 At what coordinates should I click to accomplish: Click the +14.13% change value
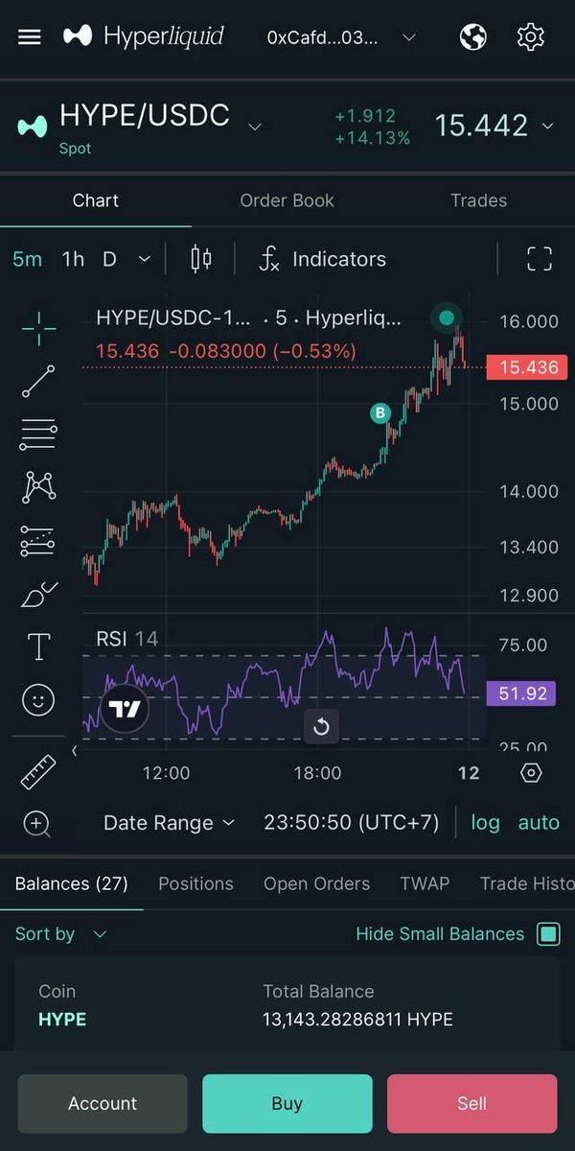pyautogui.click(x=373, y=138)
